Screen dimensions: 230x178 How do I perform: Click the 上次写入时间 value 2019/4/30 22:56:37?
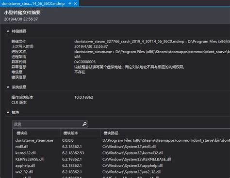click(91, 46)
